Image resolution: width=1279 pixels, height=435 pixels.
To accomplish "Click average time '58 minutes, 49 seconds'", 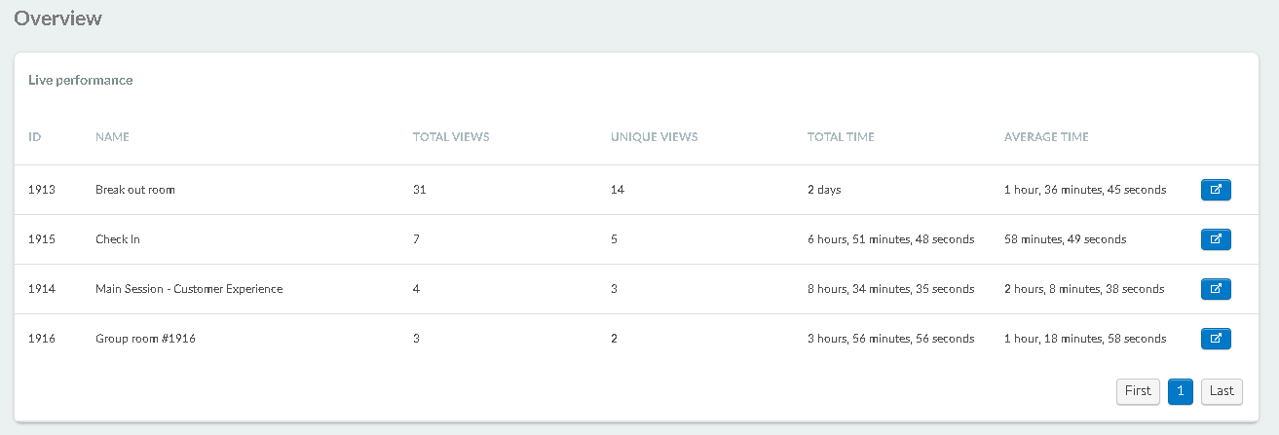I will coord(1066,239).
